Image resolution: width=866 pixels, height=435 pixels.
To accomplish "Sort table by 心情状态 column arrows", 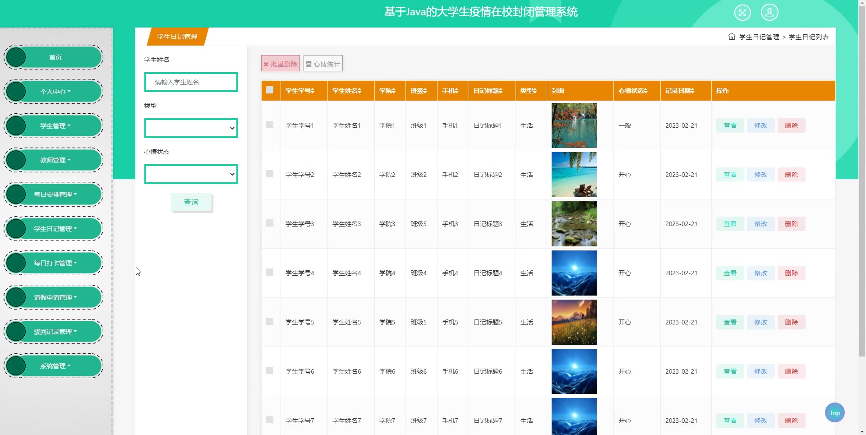I will [645, 91].
